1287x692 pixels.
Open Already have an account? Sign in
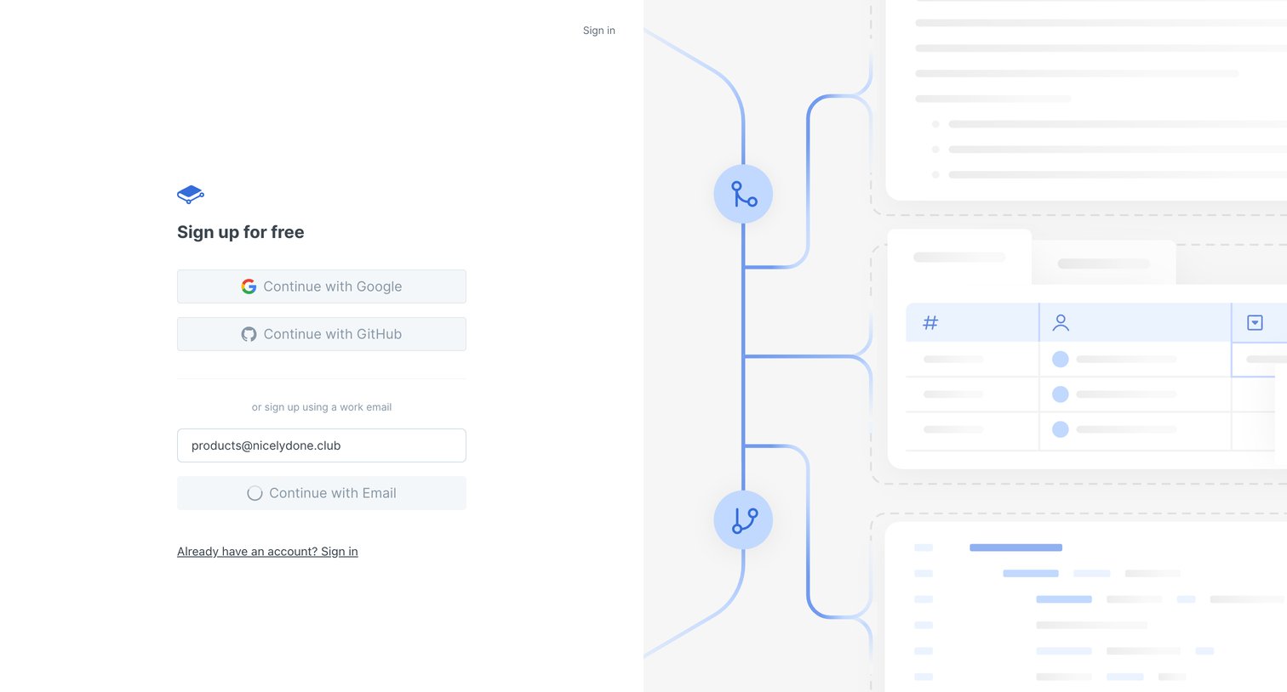pyautogui.click(x=267, y=552)
